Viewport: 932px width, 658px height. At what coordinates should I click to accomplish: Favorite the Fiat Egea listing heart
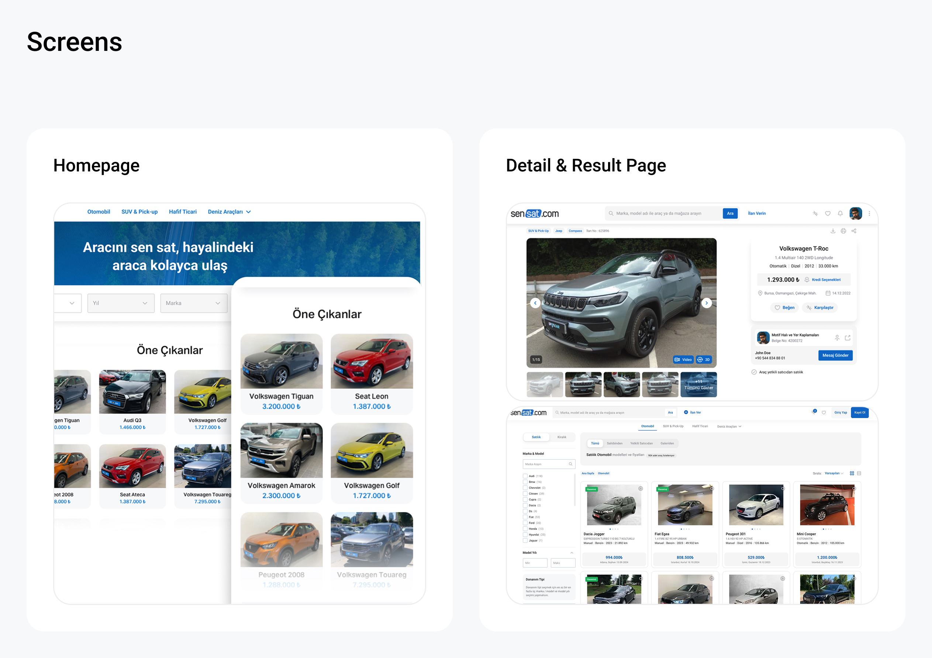(712, 488)
